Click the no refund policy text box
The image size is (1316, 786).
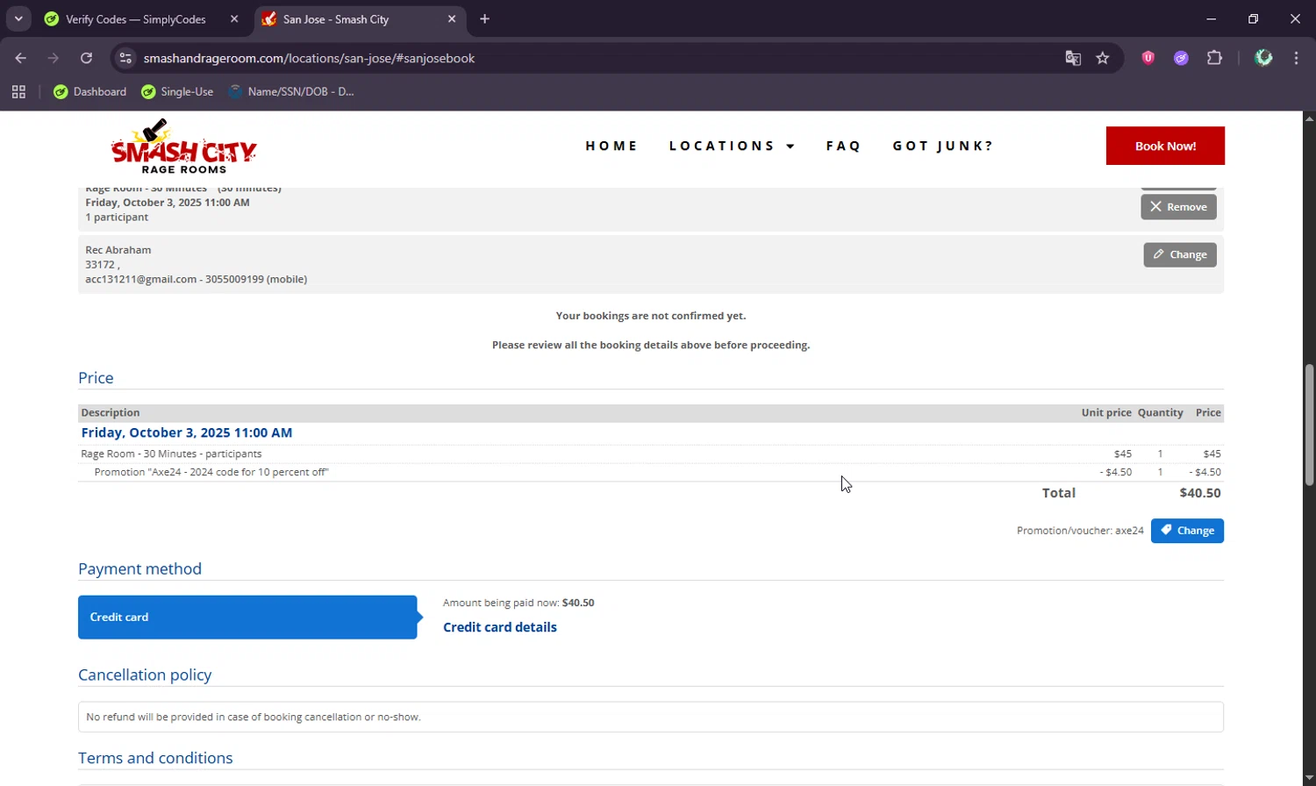[650, 717]
